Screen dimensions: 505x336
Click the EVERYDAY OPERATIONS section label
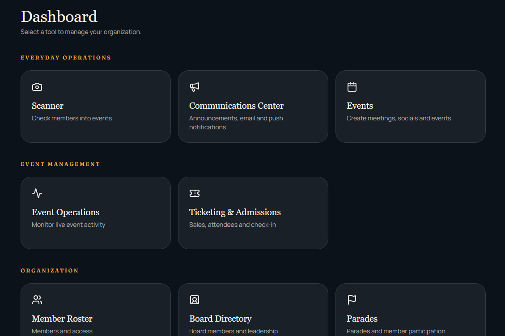pos(66,58)
